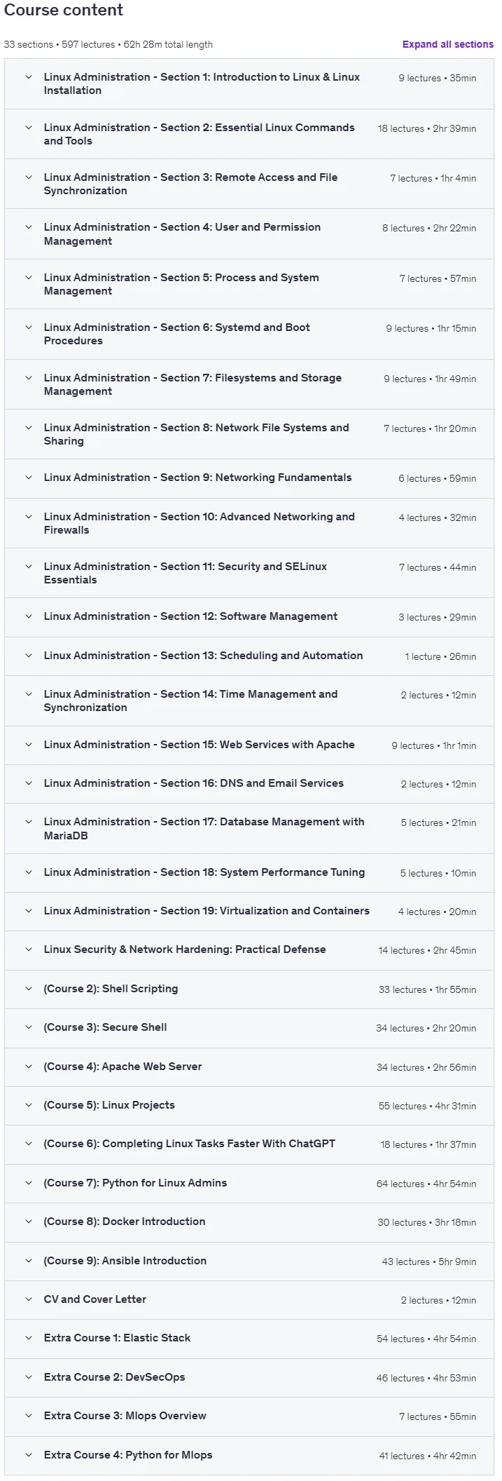
Task: Expand Section 11 Security and SELinux Essentials
Action: click(249, 574)
